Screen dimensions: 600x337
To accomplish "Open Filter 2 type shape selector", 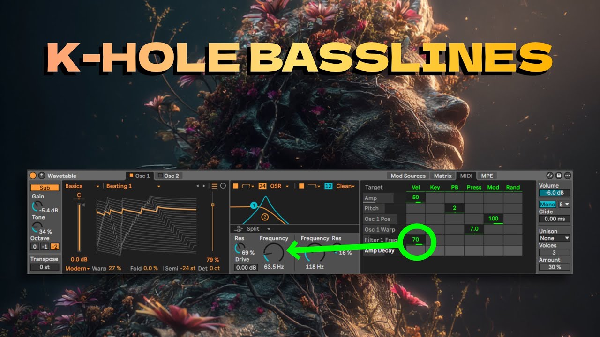I will click(314, 186).
